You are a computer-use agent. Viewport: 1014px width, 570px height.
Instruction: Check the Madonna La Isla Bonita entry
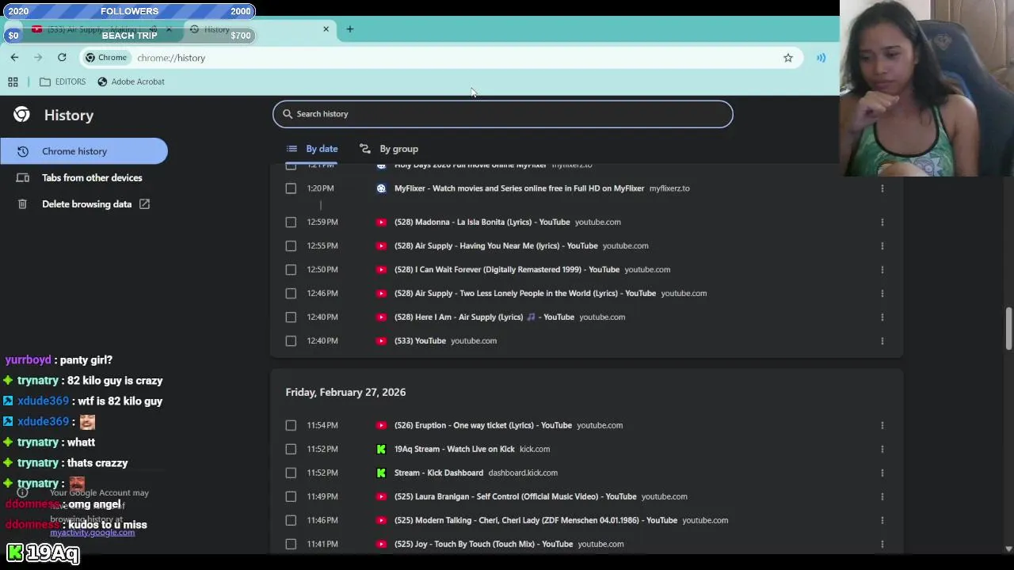[x=291, y=222]
